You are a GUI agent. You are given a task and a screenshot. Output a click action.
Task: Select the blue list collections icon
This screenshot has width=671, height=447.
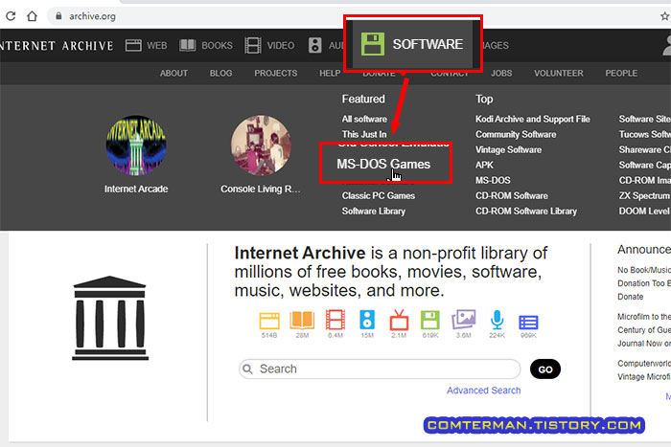click(x=528, y=323)
